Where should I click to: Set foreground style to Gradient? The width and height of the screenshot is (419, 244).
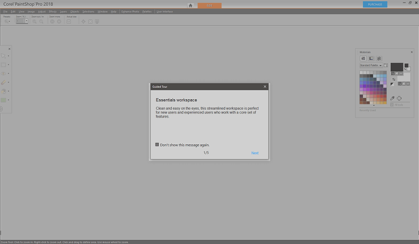[x=397, y=73]
